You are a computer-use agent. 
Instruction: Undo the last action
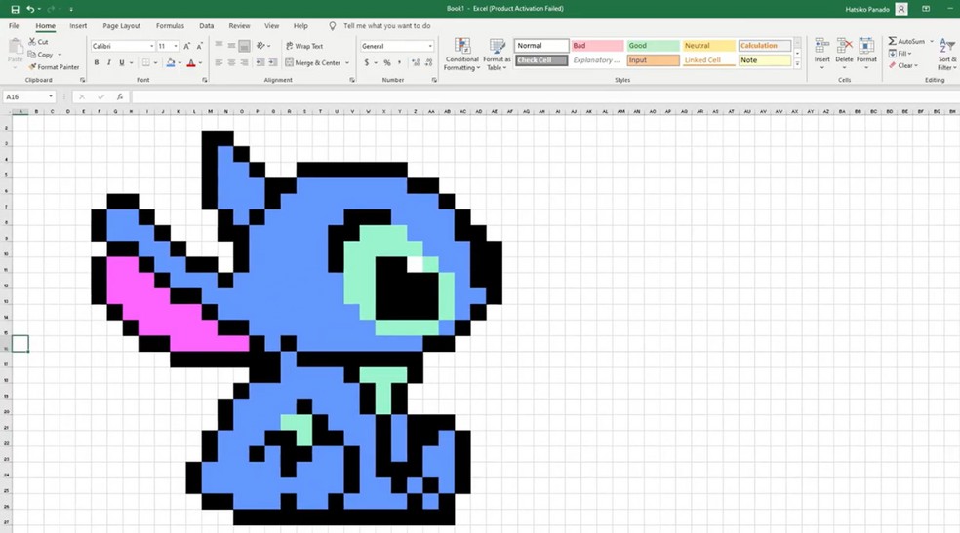coord(30,9)
